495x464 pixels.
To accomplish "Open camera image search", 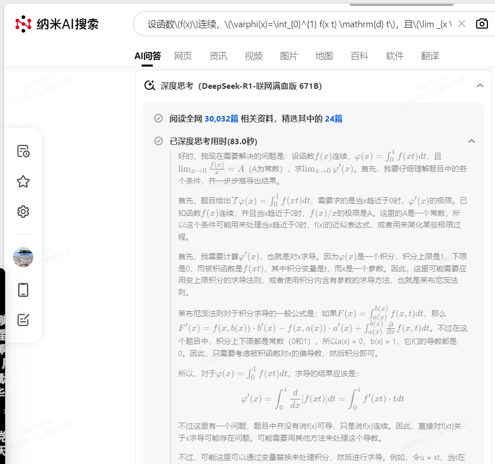I will tap(482, 24).
